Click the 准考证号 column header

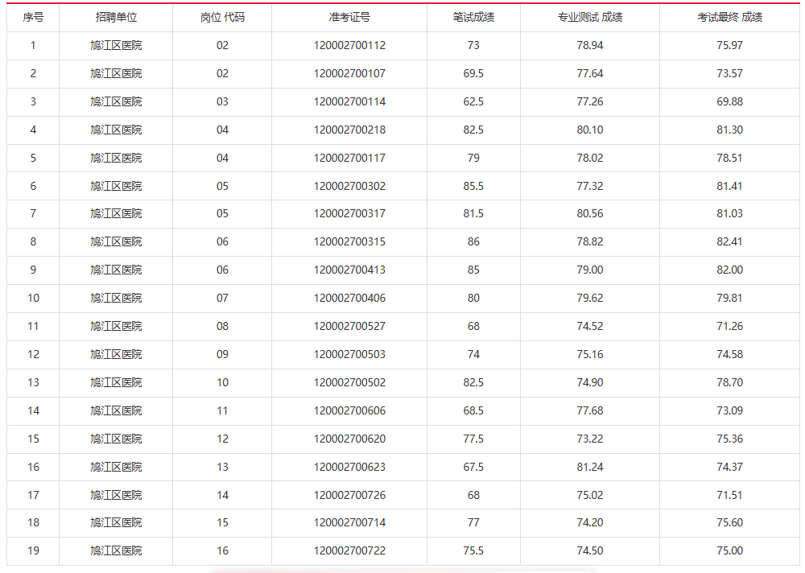[349, 18]
